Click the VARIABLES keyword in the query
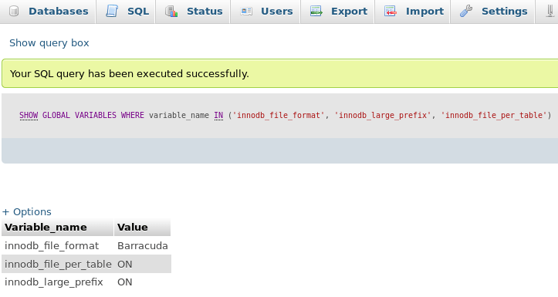The height and width of the screenshot is (297, 558). 96,115
